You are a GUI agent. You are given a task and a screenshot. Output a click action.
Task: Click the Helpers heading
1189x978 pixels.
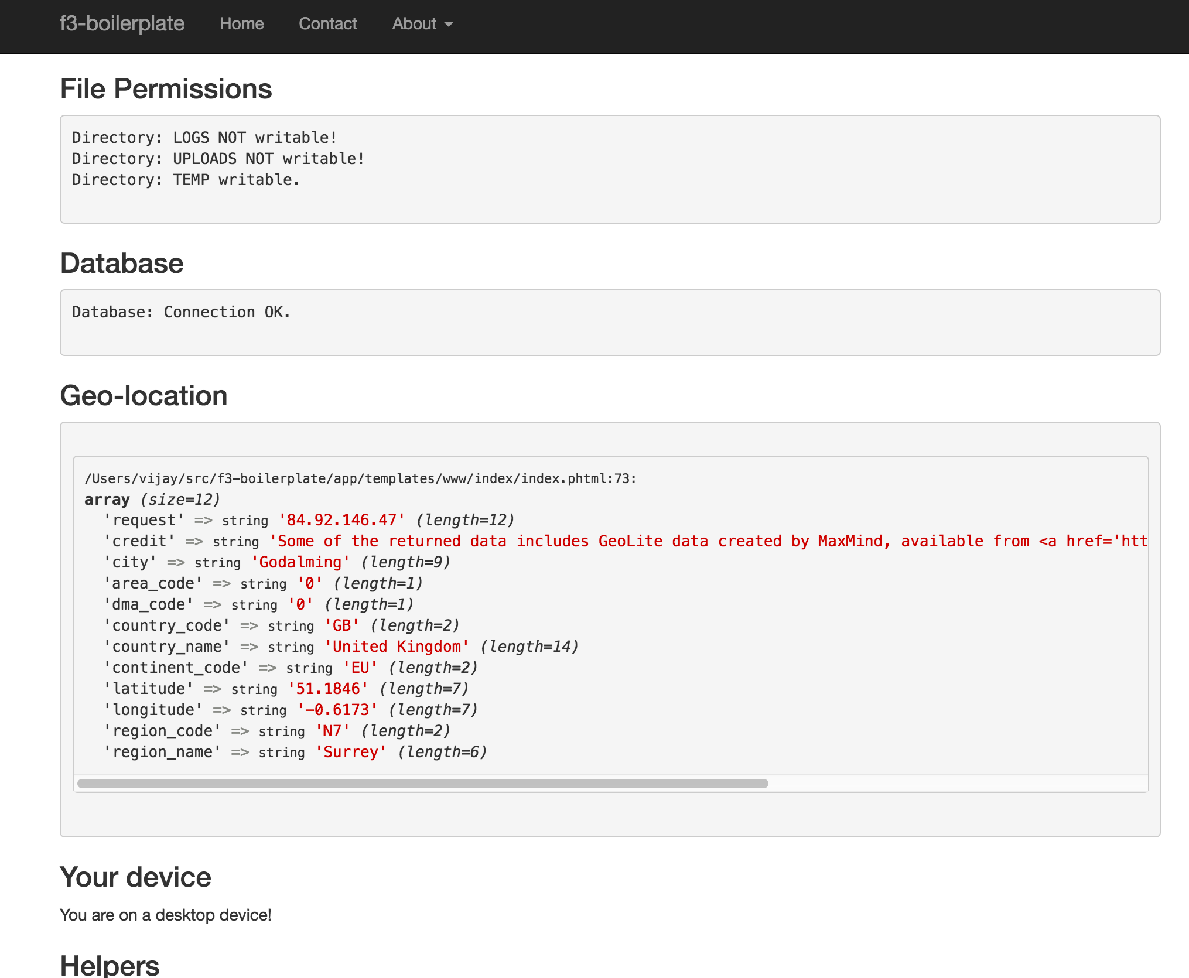click(x=110, y=965)
